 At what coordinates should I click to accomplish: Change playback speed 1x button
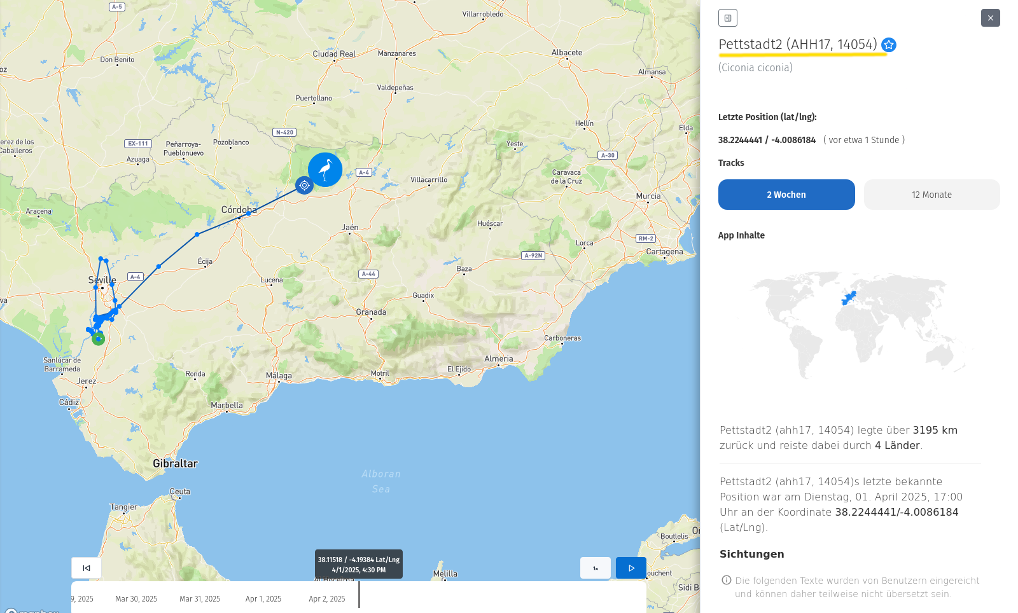pyautogui.click(x=596, y=568)
